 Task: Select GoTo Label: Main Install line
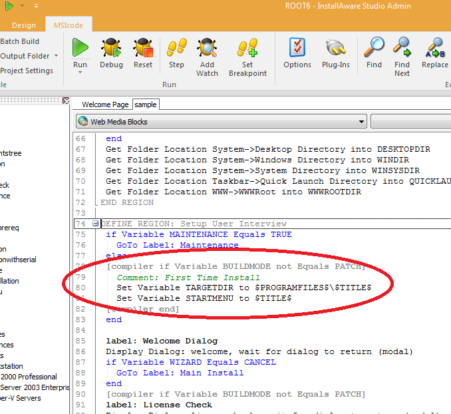pos(180,373)
